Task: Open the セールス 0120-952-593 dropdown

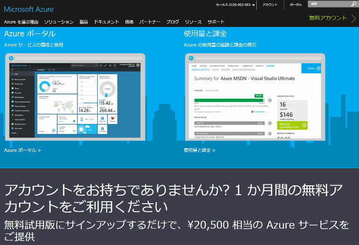Action: click(235, 5)
